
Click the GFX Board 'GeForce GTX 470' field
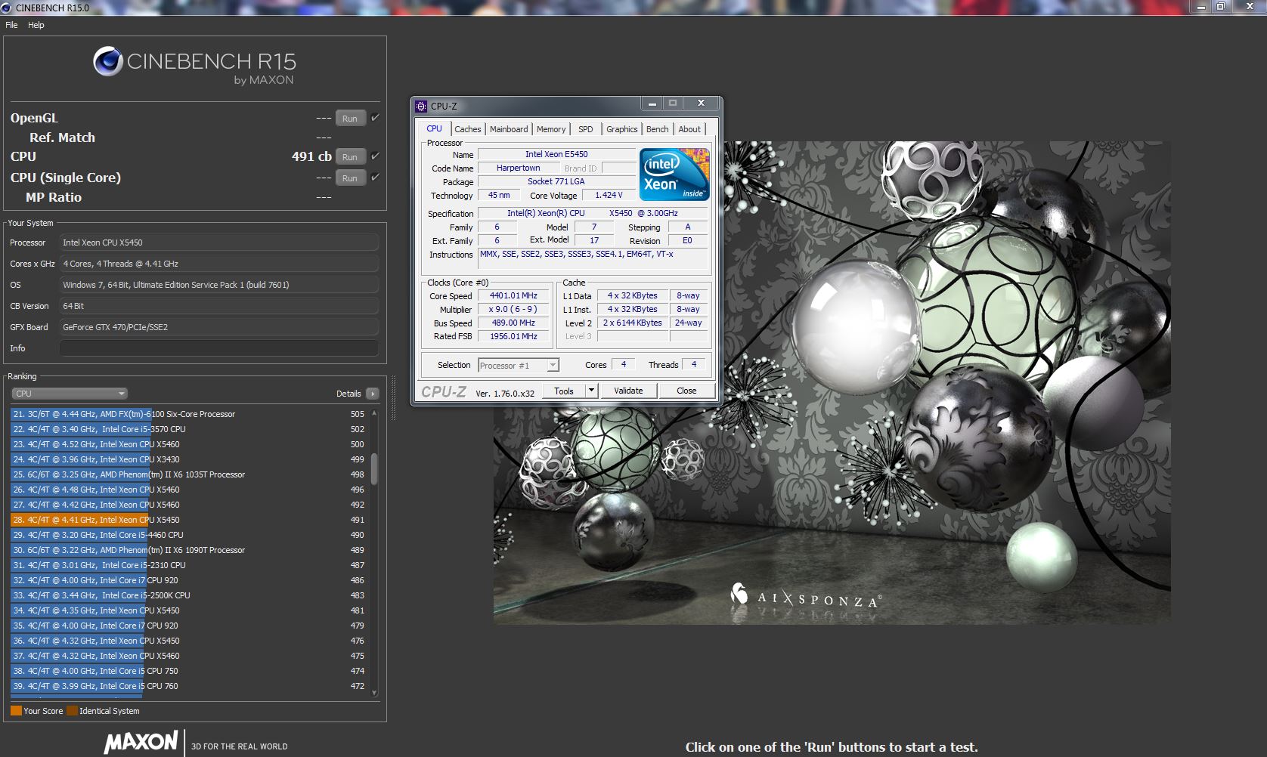218,327
